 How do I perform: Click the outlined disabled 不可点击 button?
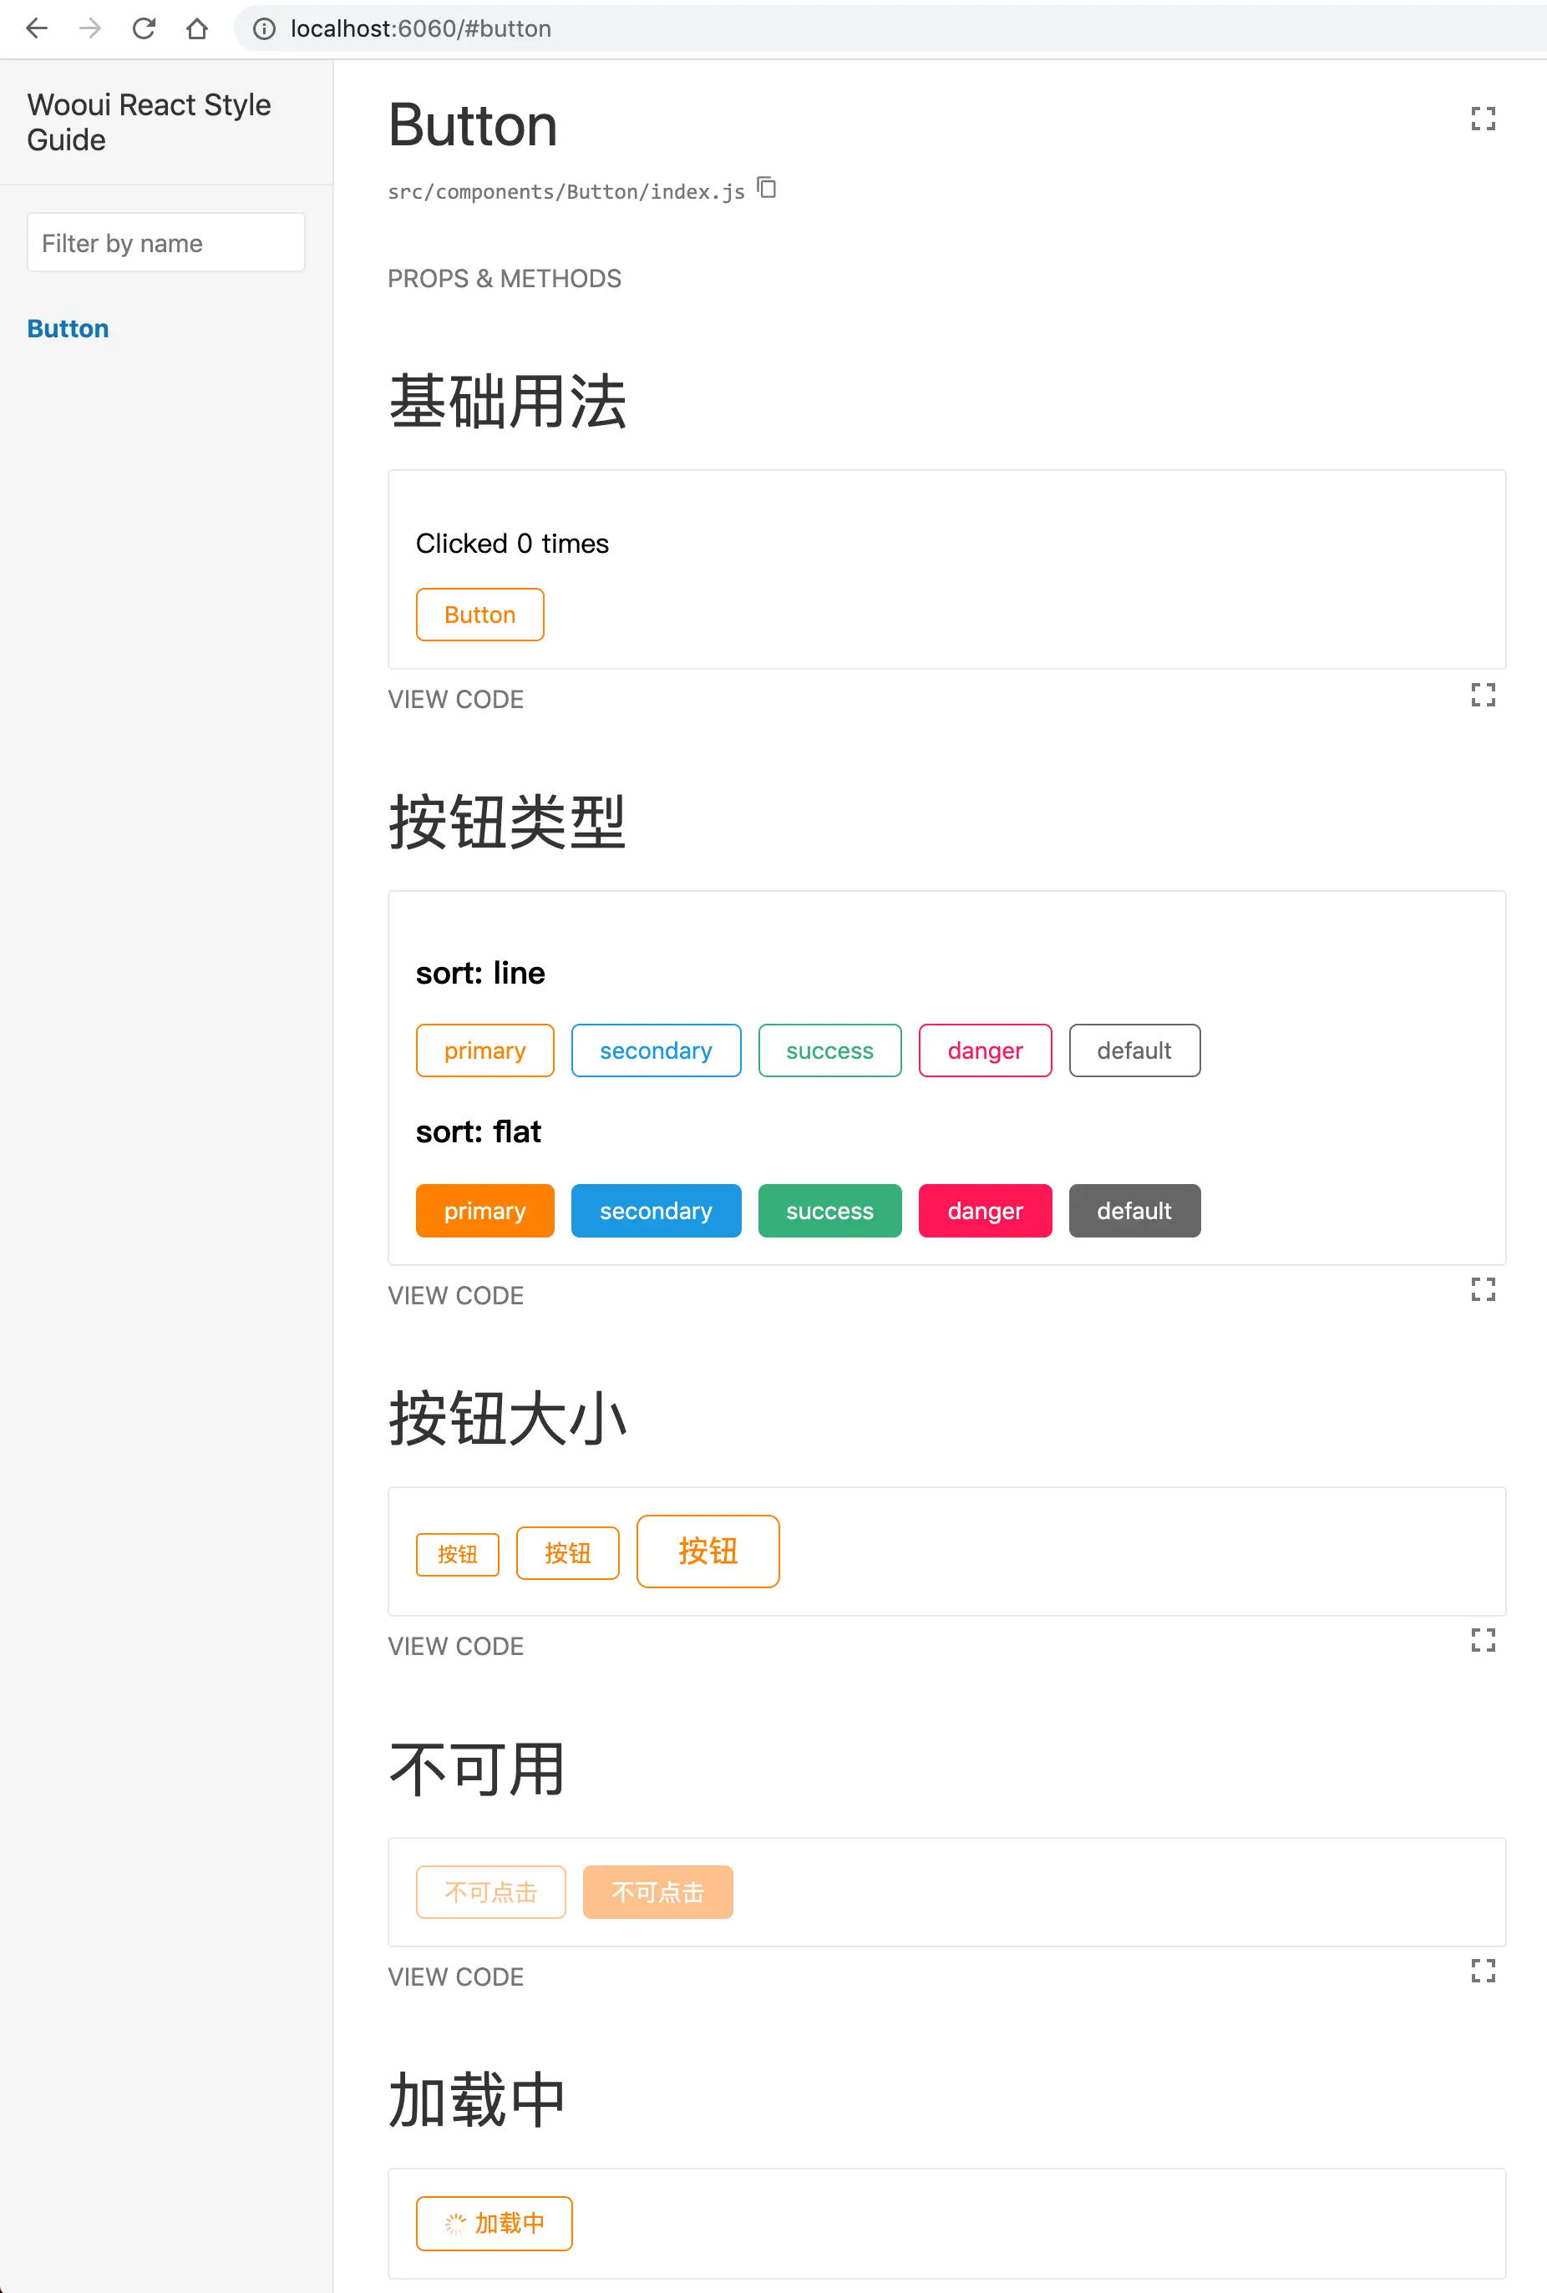tap(490, 1891)
